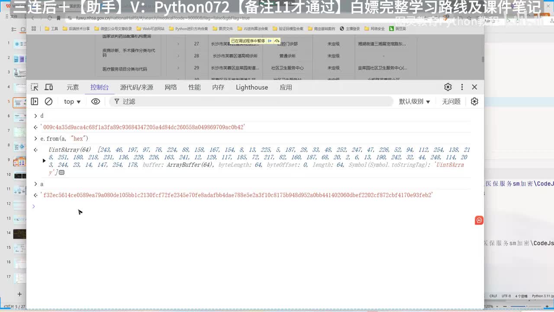554x312 pixels.
Task: Open the Lighthouse tab
Action: point(252,87)
